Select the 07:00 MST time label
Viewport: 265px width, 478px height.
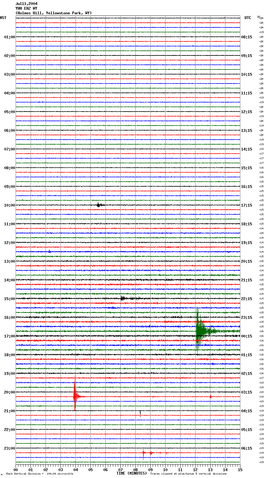pyautogui.click(x=9, y=149)
